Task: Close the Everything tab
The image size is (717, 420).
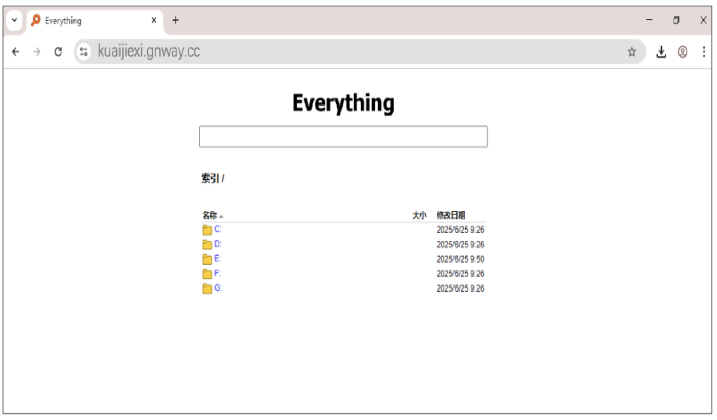Action: [x=154, y=20]
